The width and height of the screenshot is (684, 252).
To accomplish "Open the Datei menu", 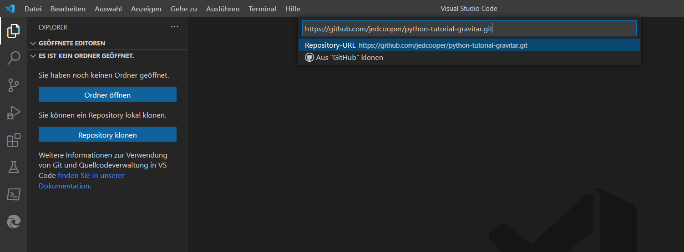I will click(x=33, y=9).
